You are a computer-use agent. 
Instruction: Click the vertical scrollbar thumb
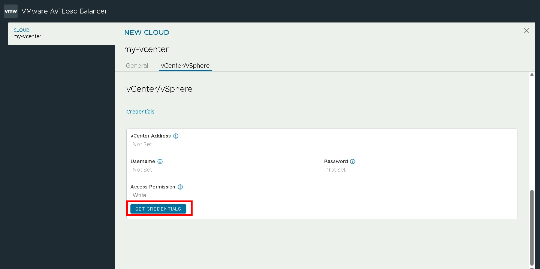pyautogui.click(x=532, y=227)
